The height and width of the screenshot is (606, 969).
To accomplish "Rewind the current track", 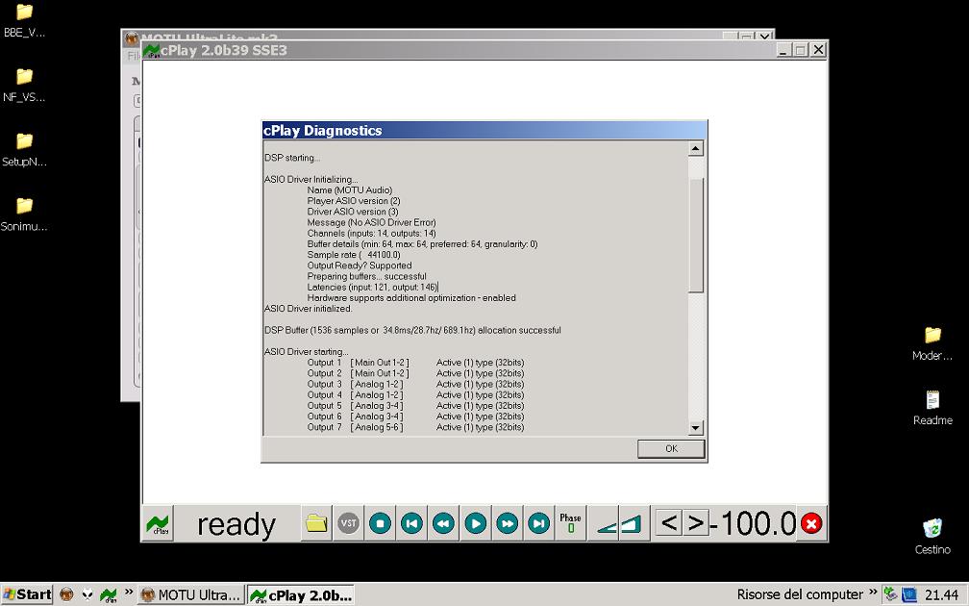I will click(x=444, y=523).
